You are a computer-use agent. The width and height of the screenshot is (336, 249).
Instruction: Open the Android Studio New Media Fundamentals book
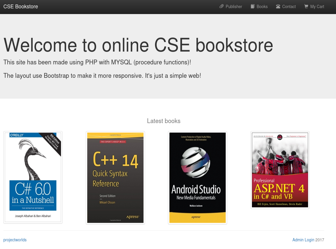(198, 177)
